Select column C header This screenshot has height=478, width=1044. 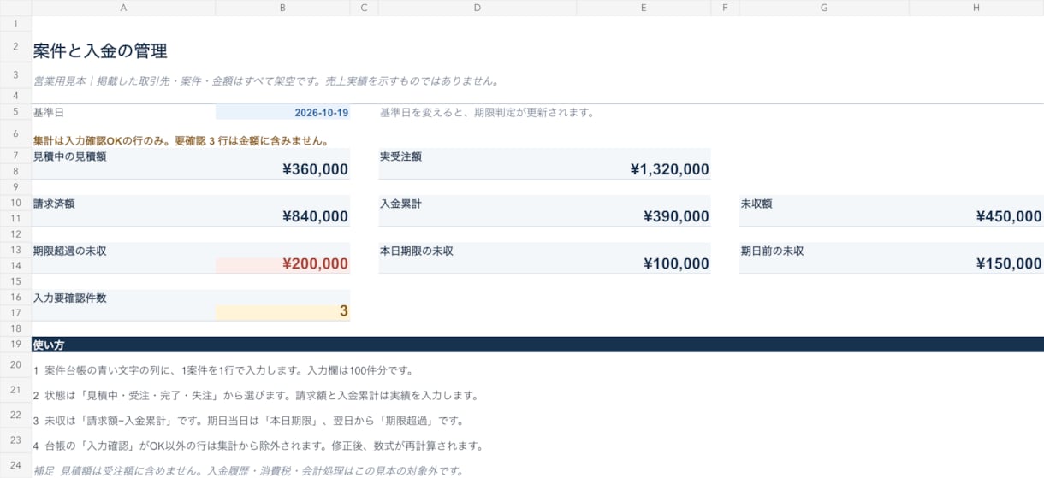click(x=364, y=8)
